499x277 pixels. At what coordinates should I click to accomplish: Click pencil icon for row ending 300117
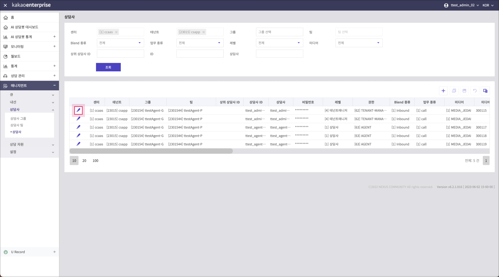pyautogui.click(x=78, y=127)
